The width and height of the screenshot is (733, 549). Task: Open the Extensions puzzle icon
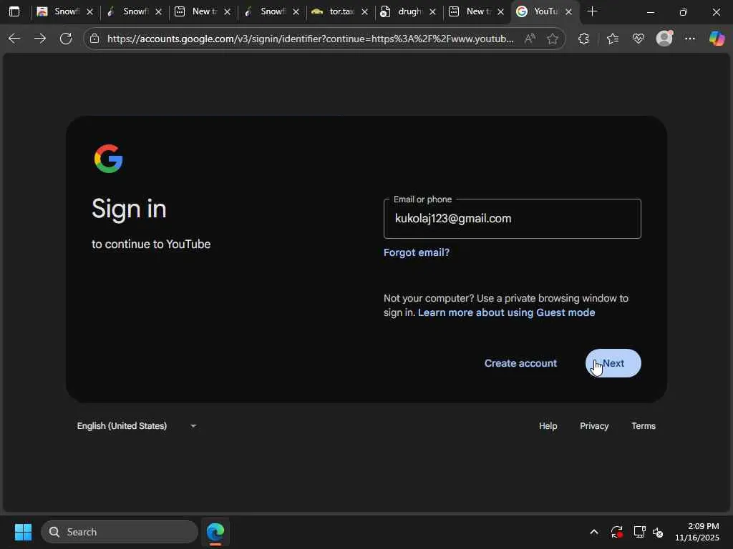(583, 39)
